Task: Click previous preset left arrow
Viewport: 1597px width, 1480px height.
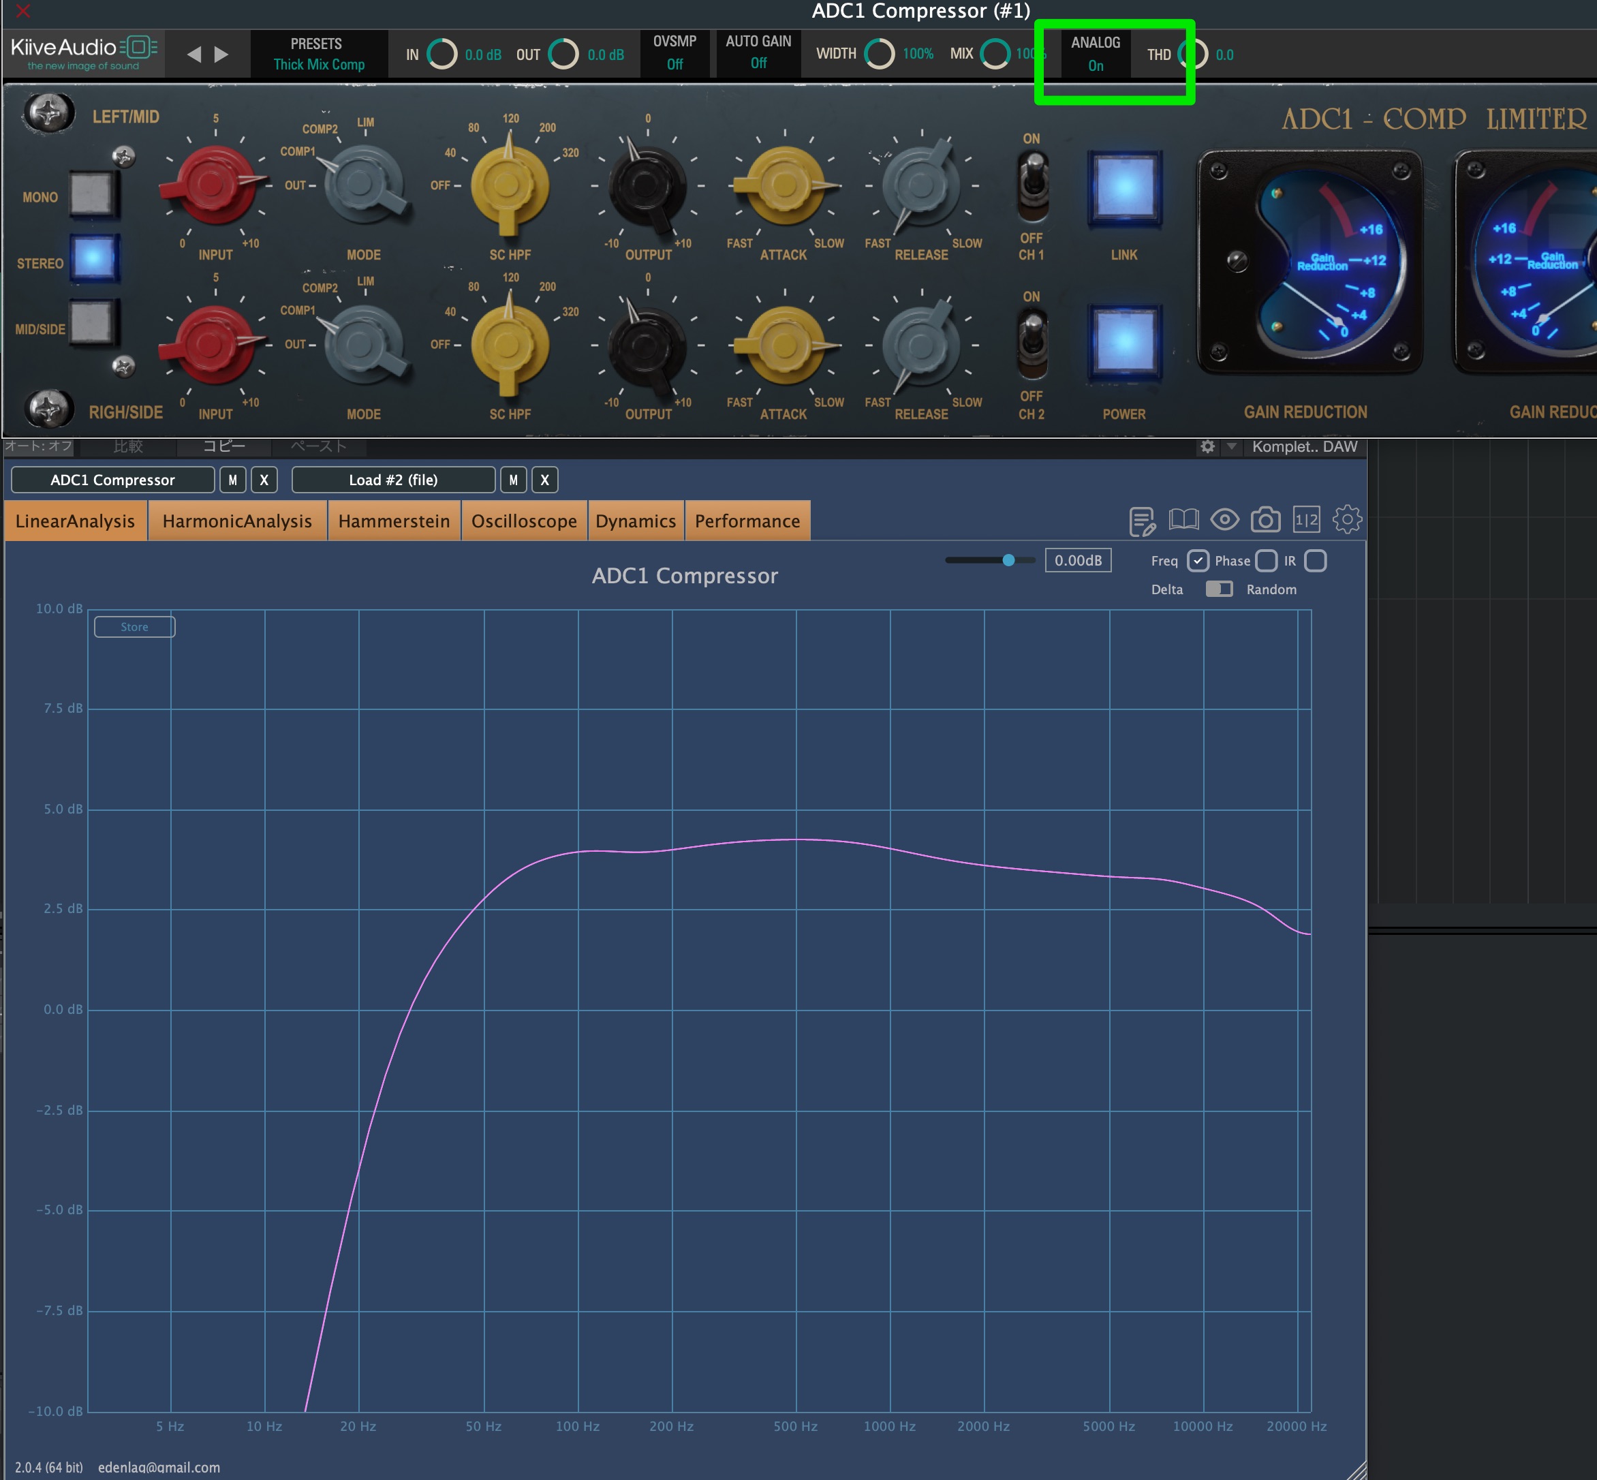Action: click(x=193, y=55)
